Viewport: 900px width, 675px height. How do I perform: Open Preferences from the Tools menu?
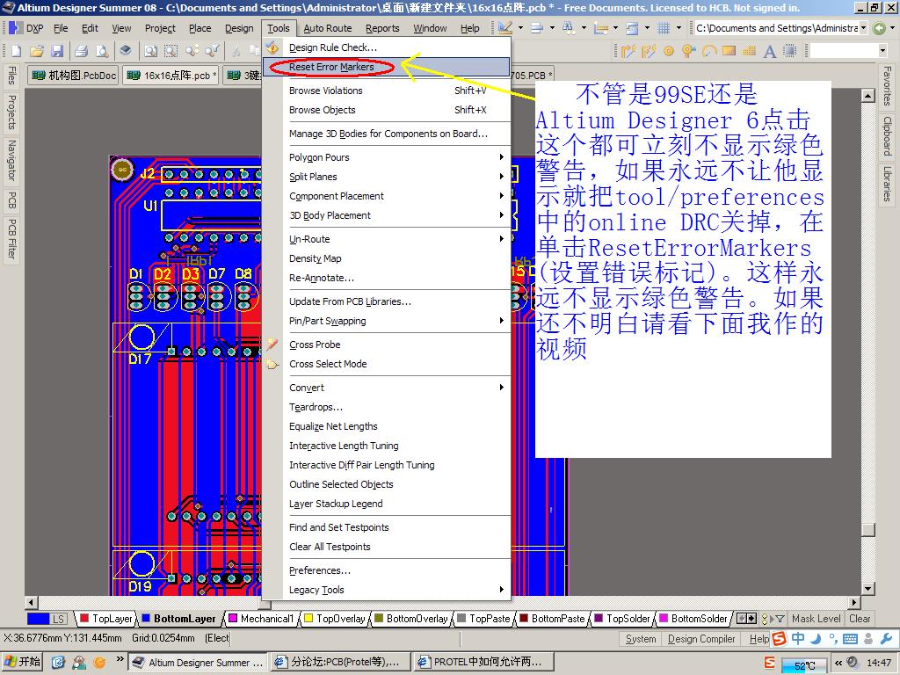click(x=320, y=570)
